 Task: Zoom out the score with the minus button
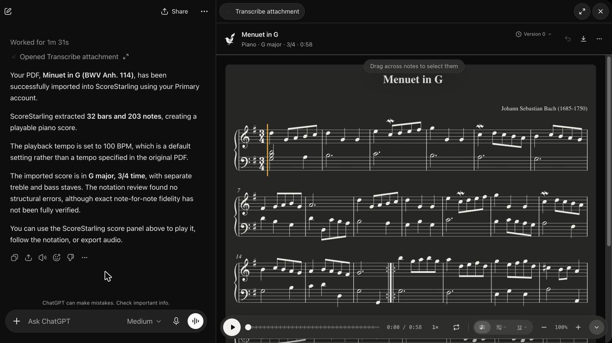click(x=544, y=327)
